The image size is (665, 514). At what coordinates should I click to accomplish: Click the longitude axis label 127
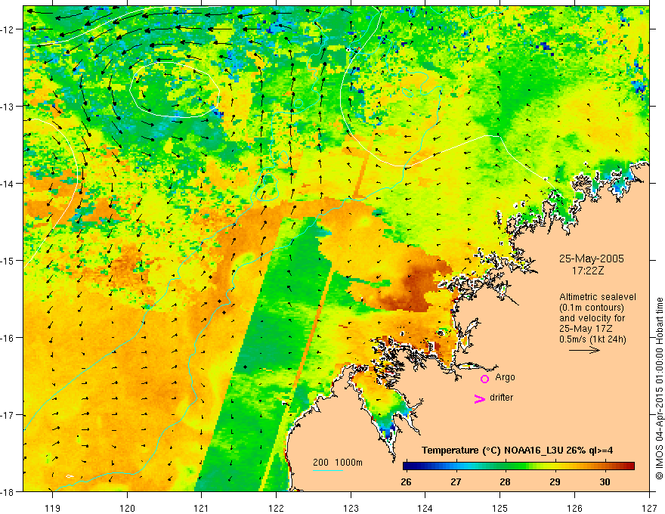(649, 508)
